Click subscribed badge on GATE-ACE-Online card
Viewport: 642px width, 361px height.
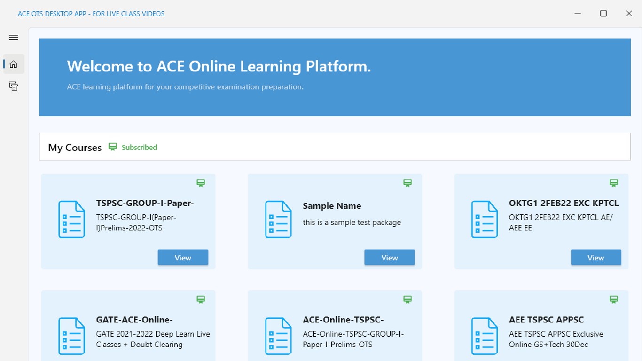[x=201, y=299]
